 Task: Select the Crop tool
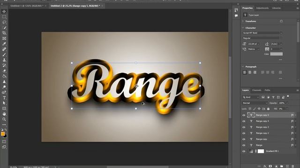4,33
